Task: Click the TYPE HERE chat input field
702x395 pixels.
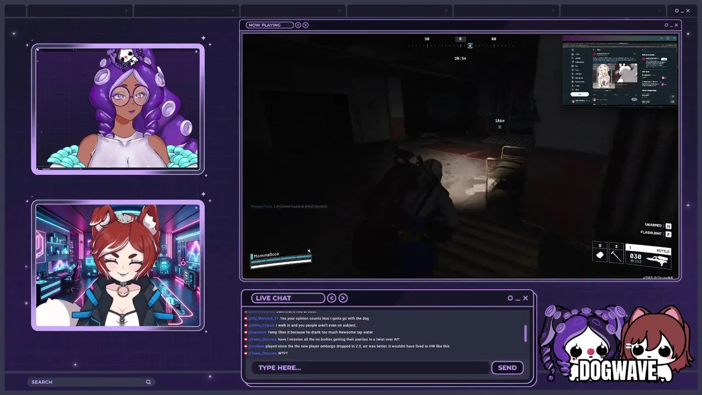Action: (370, 368)
